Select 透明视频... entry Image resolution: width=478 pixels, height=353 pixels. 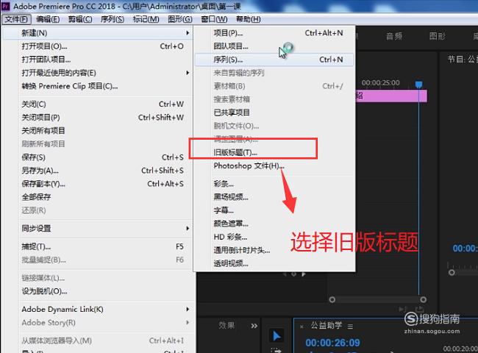(274, 263)
